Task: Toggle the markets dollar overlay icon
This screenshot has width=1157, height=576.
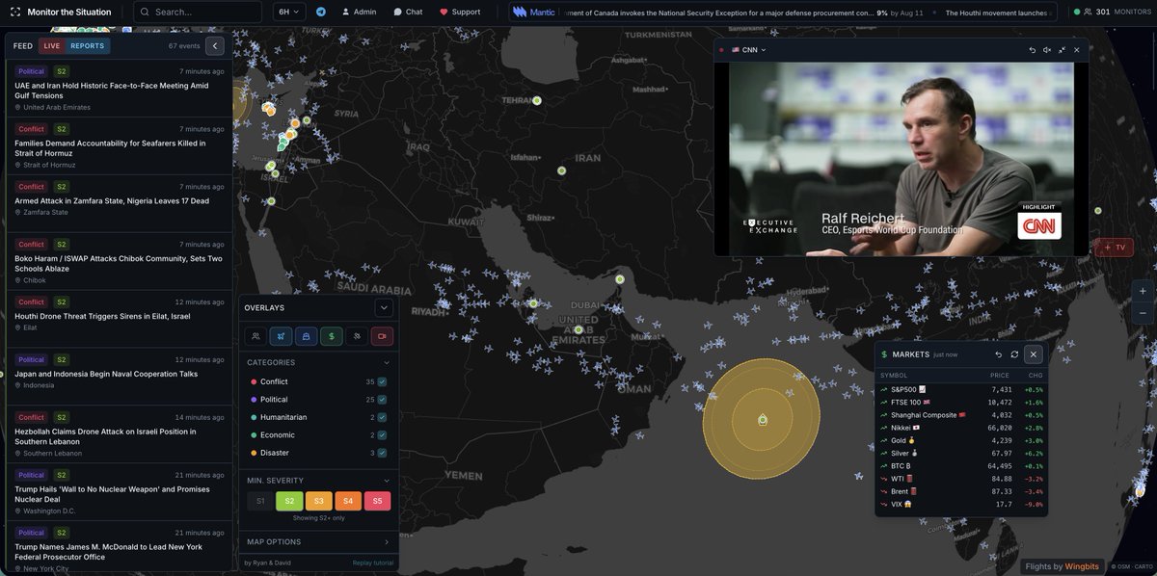Action: 332,336
